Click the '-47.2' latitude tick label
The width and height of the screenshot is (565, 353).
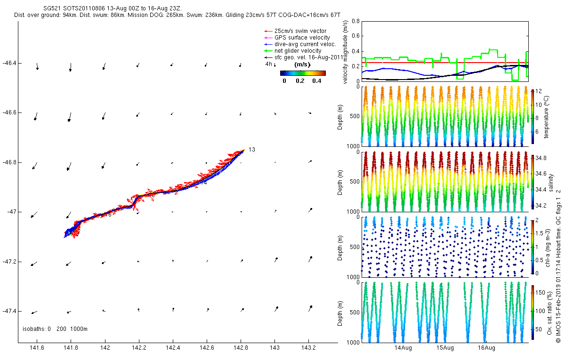(9, 262)
